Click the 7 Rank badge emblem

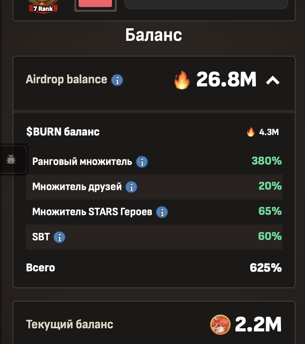(x=43, y=5)
